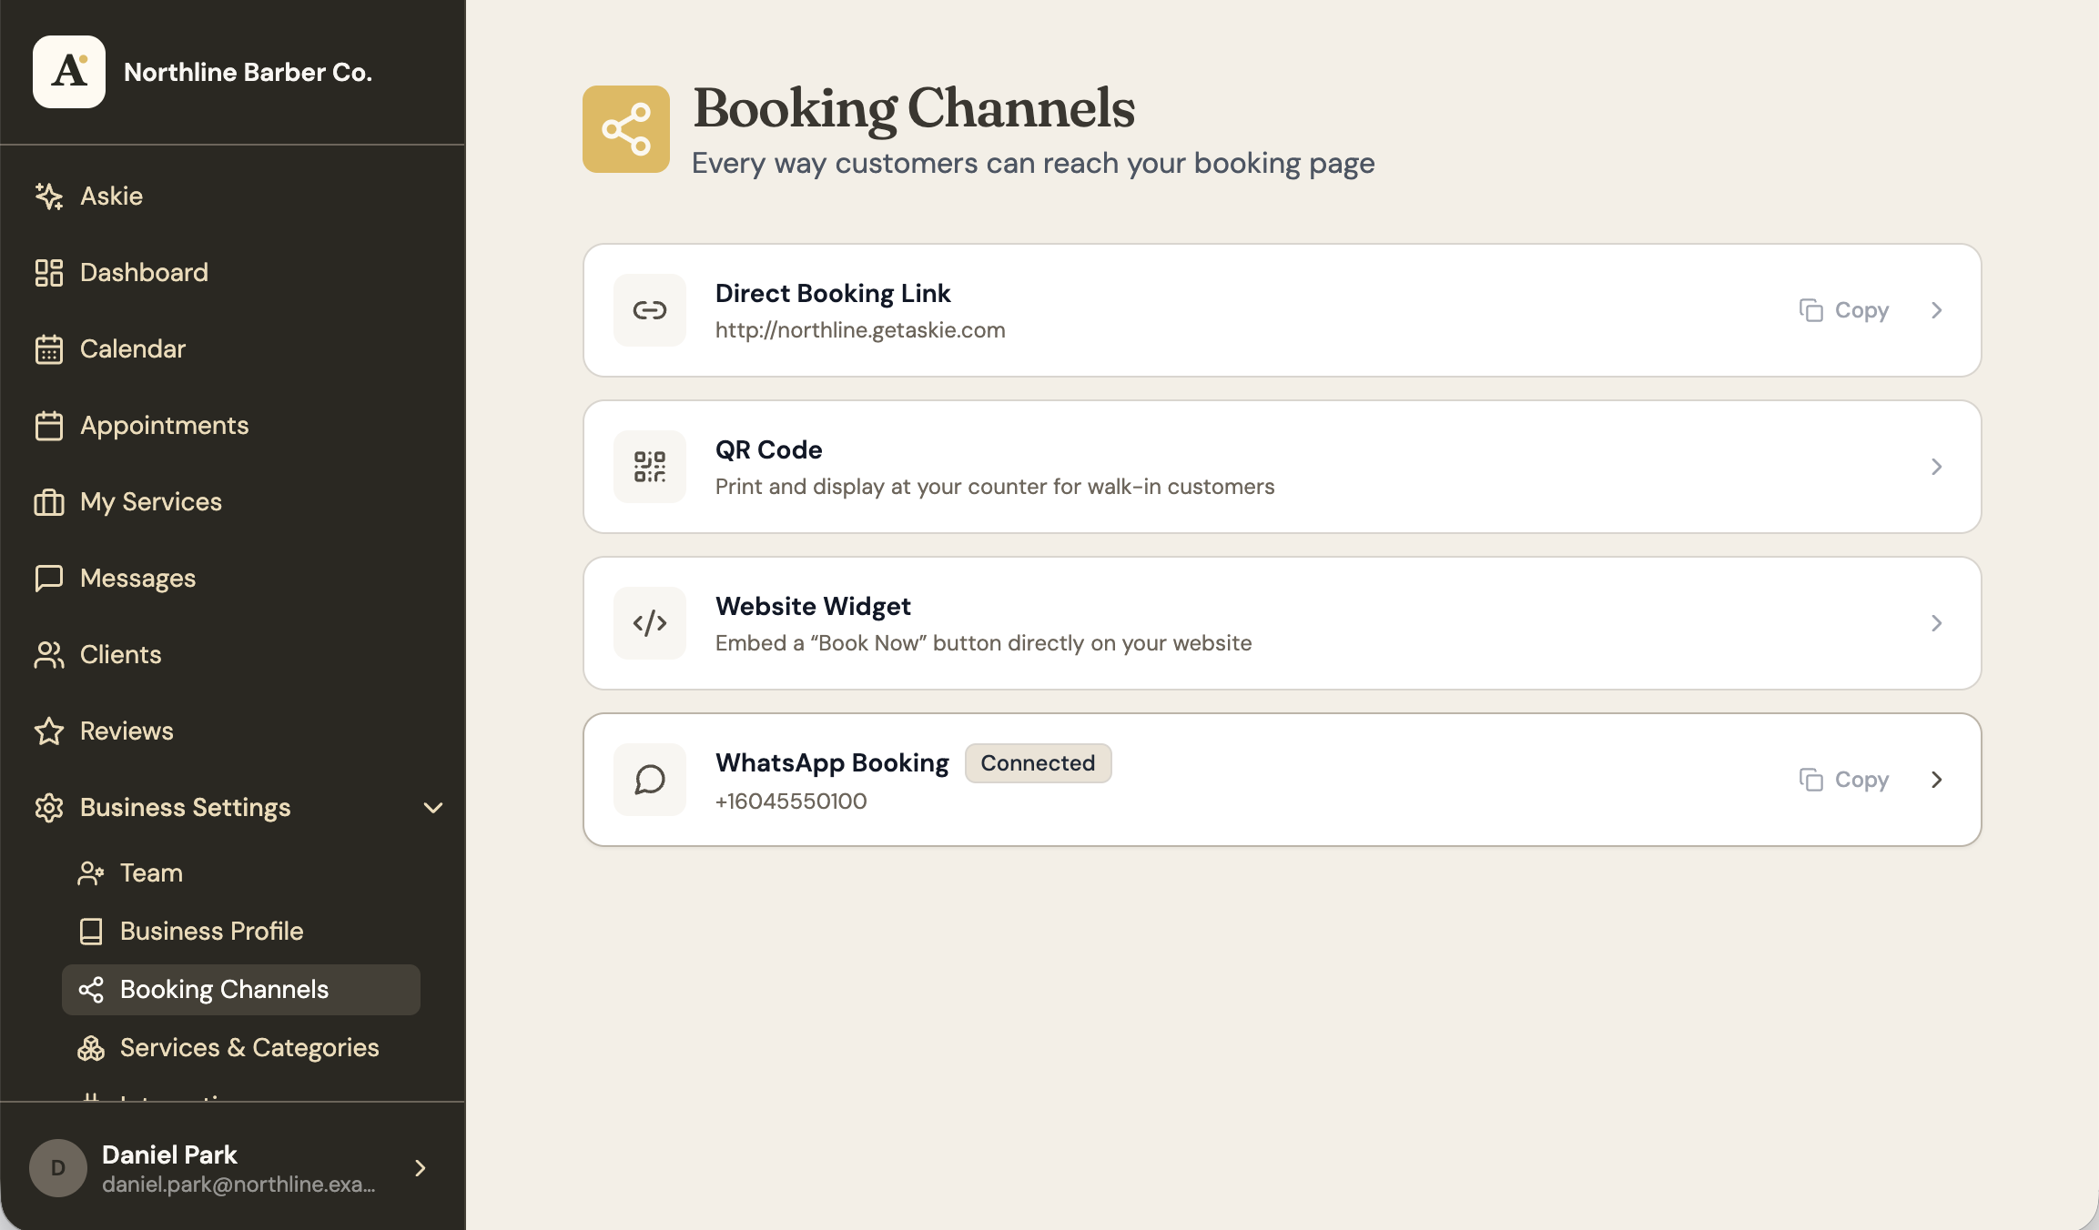Click the +16045550100 phone number
Viewport: 2099px width, 1230px height.
[x=791, y=802]
